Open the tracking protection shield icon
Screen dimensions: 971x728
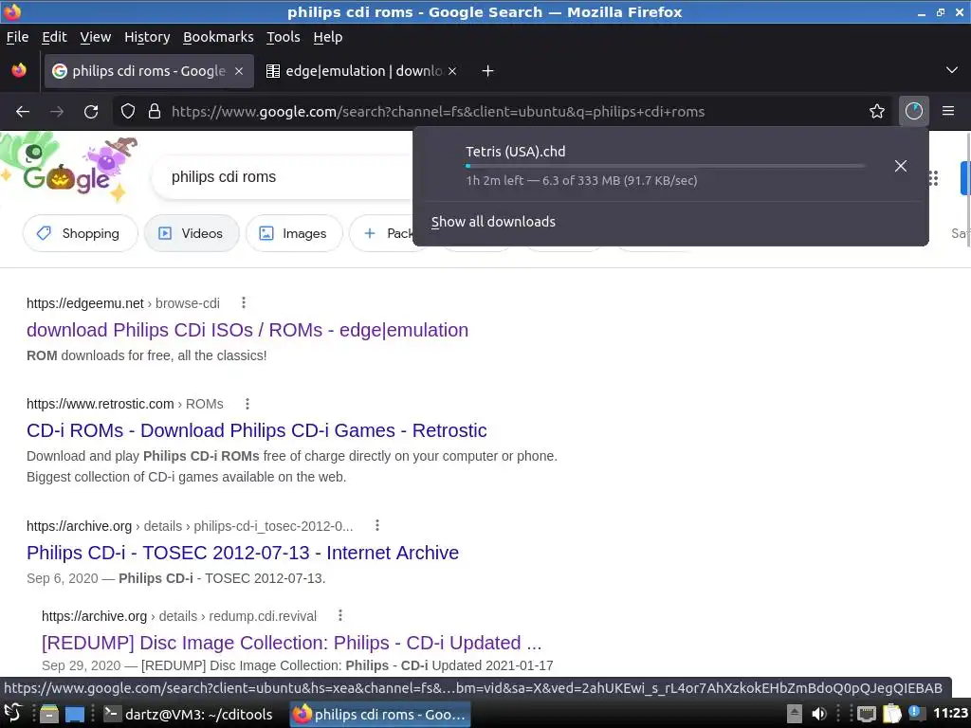click(128, 112)
